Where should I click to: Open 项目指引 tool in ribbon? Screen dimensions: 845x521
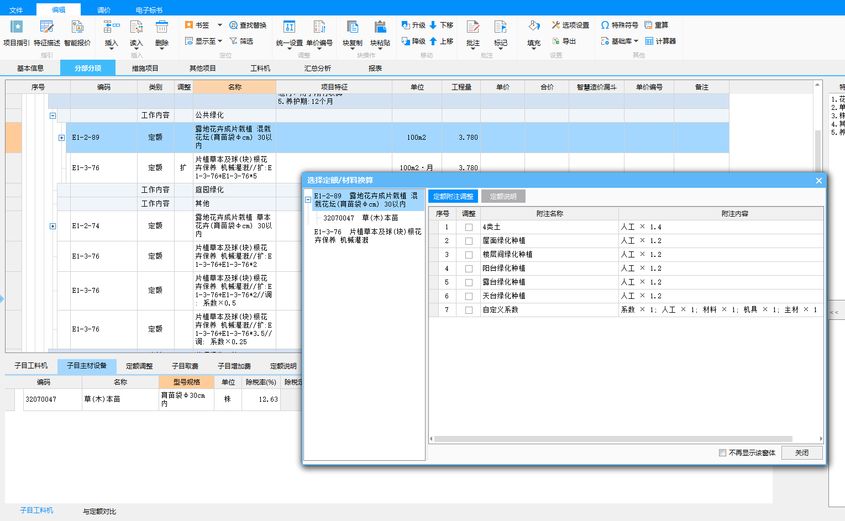(x=17, y=33)
